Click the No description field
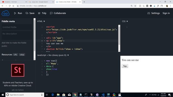Image resolution: width=173 pixels, height=97 pixels. click(17, 35)
